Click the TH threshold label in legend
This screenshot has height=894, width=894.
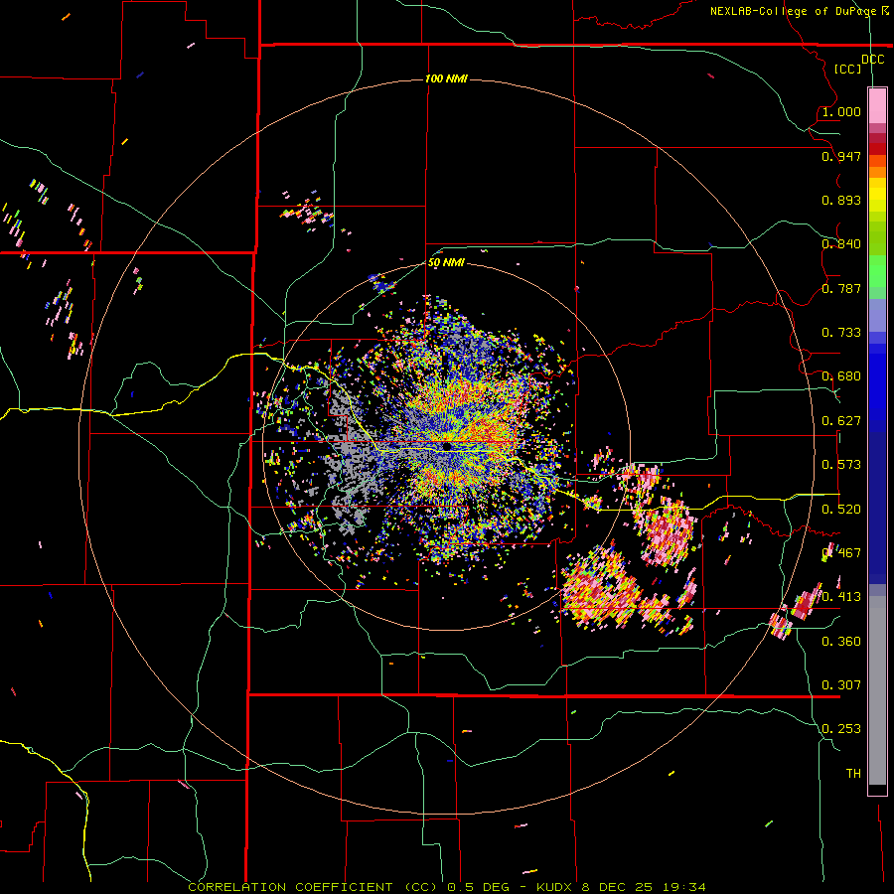853,774
